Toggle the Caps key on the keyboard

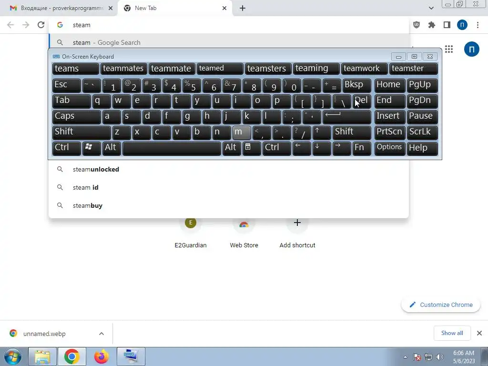[x=77, y=117]
